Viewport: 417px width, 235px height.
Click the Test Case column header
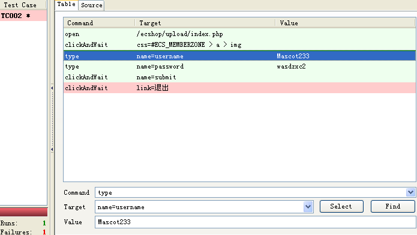(23, 5)
